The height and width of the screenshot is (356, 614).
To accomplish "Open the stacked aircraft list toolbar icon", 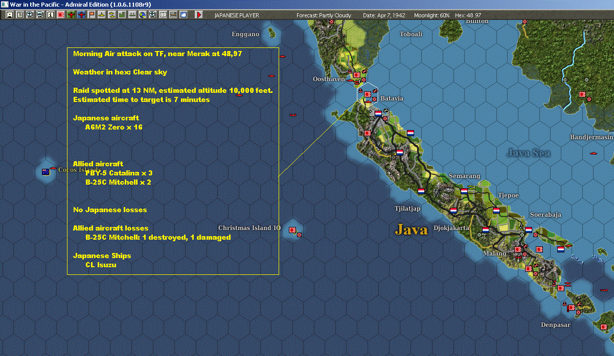I will [30, 15].
